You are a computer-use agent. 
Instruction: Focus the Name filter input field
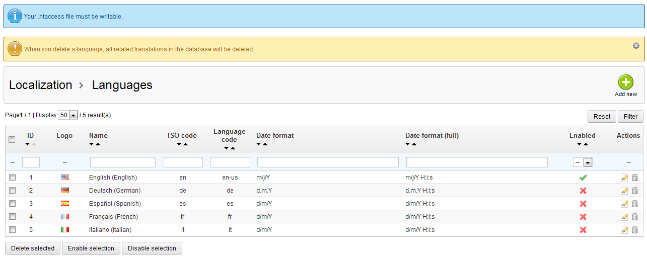pos(123,162)
